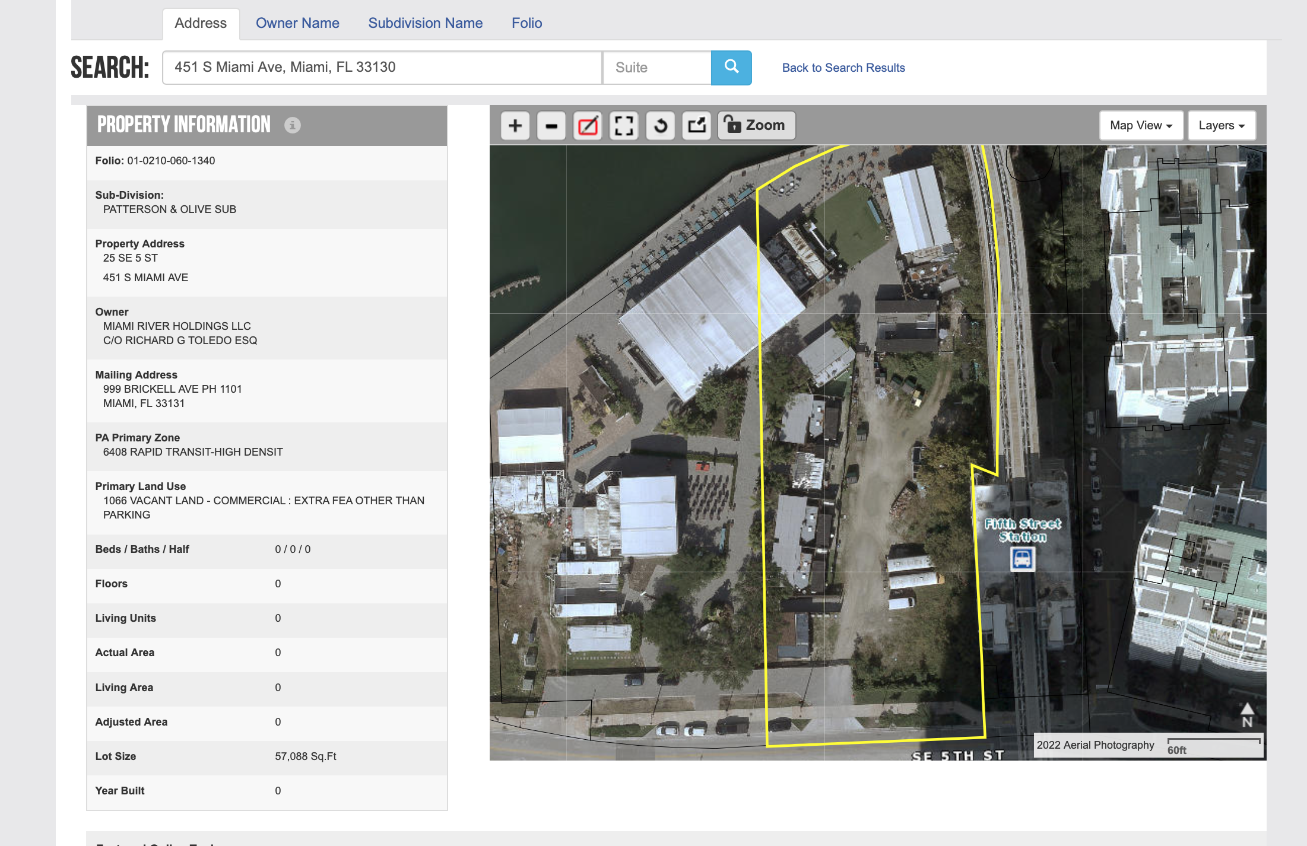Expand the Layers dropdown

pyautogui.click(x=1222, y=125)
